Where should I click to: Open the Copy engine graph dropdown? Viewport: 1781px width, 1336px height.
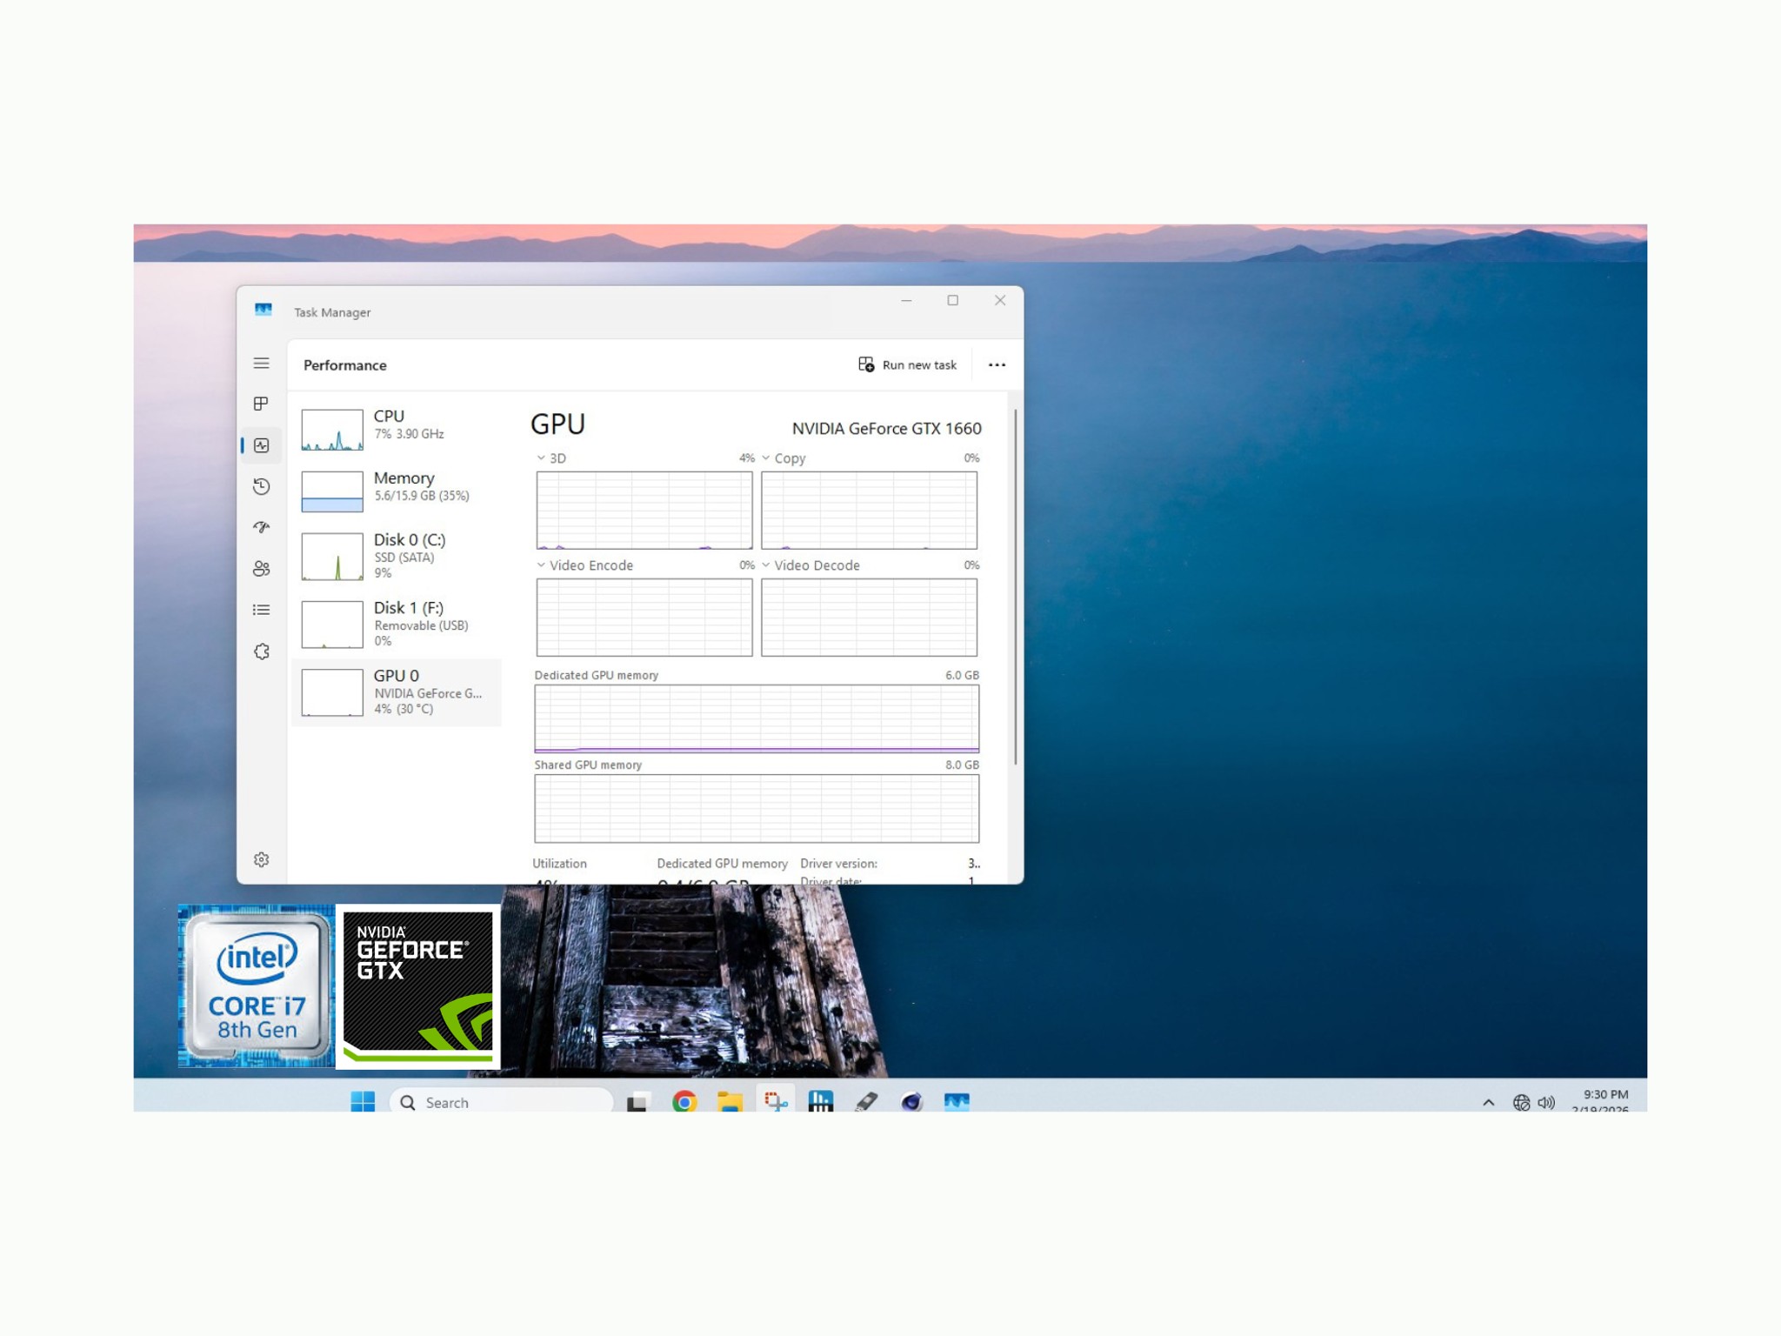[784, 458]
